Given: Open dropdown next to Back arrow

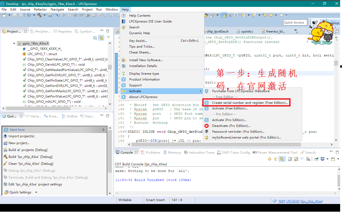Looking at the screenshot, I should click(x=275, y=15).
